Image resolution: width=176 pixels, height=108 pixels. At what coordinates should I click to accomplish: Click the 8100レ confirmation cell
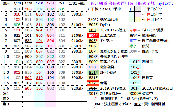(77, 25)
